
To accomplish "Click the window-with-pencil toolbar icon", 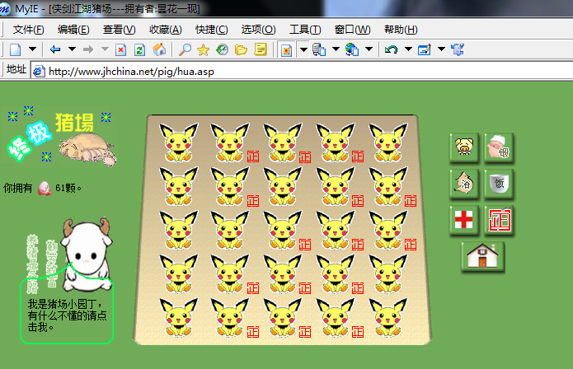I will tap(425, 49).
